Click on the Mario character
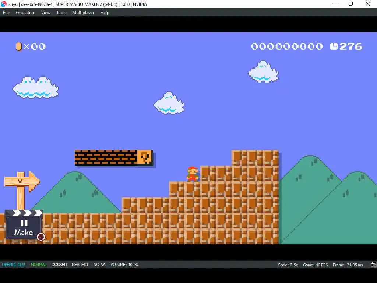377x283 pixels. point(193,174)
